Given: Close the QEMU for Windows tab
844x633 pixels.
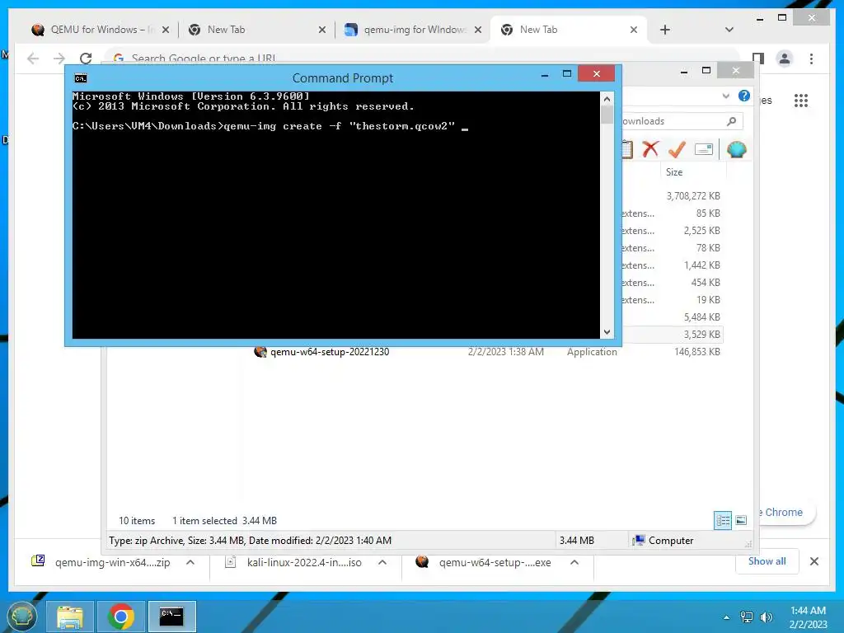Looking at the screenshot, I should click(166, 30).
